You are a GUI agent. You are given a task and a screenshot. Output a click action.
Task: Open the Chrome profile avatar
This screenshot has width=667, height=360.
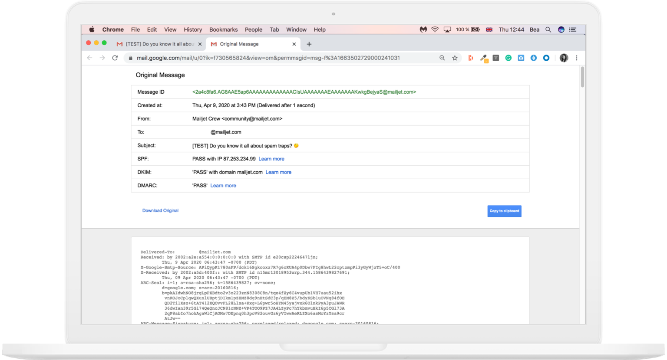[x=564, y=58]
